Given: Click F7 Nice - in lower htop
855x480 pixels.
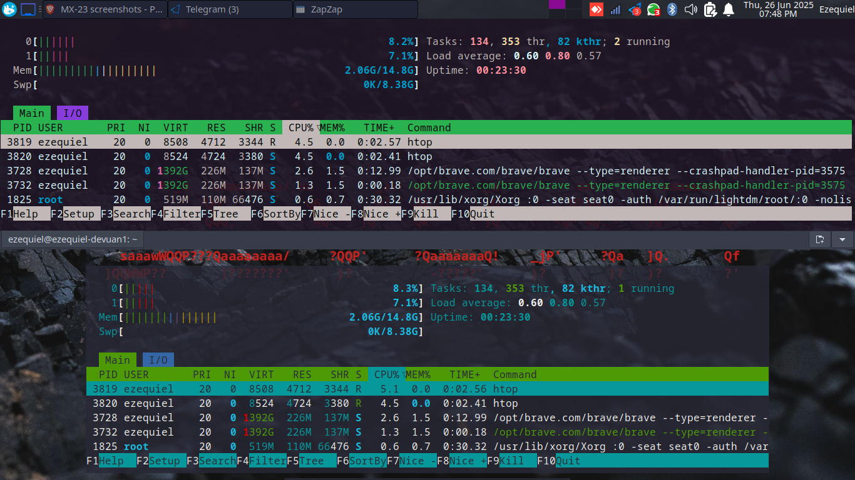Looking at the screenshot, I should tap(412, 461).
